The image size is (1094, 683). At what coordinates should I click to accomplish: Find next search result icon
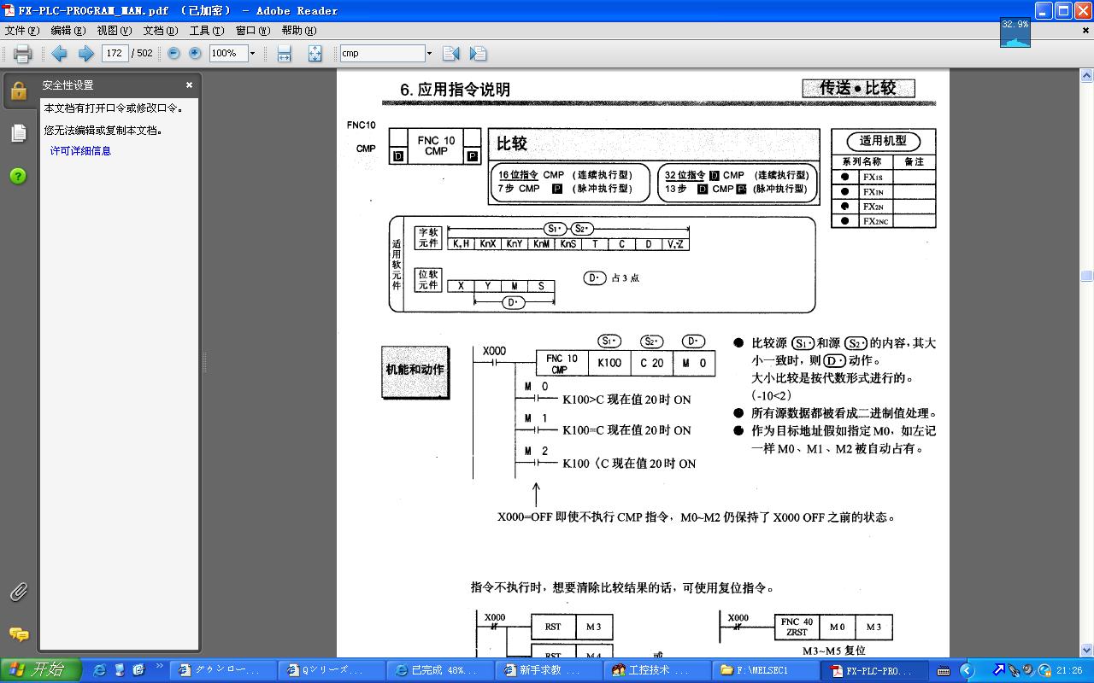point(478,54)
